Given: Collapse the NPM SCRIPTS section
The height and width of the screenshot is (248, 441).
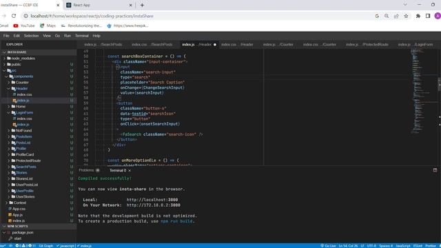Looking at the screenshot, I should click(4, 227).
